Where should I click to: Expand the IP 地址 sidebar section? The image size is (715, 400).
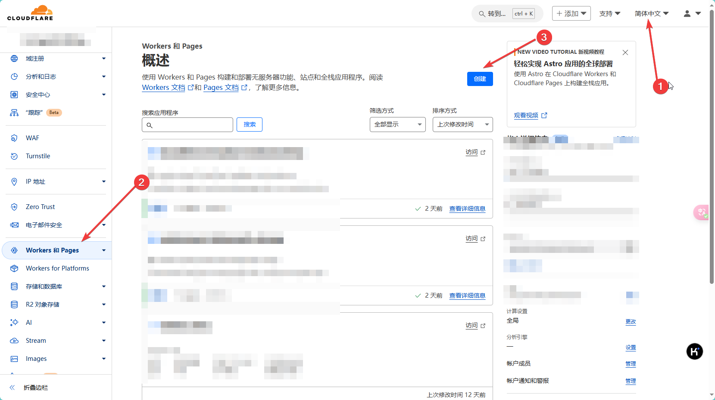(x=104, y=182)
